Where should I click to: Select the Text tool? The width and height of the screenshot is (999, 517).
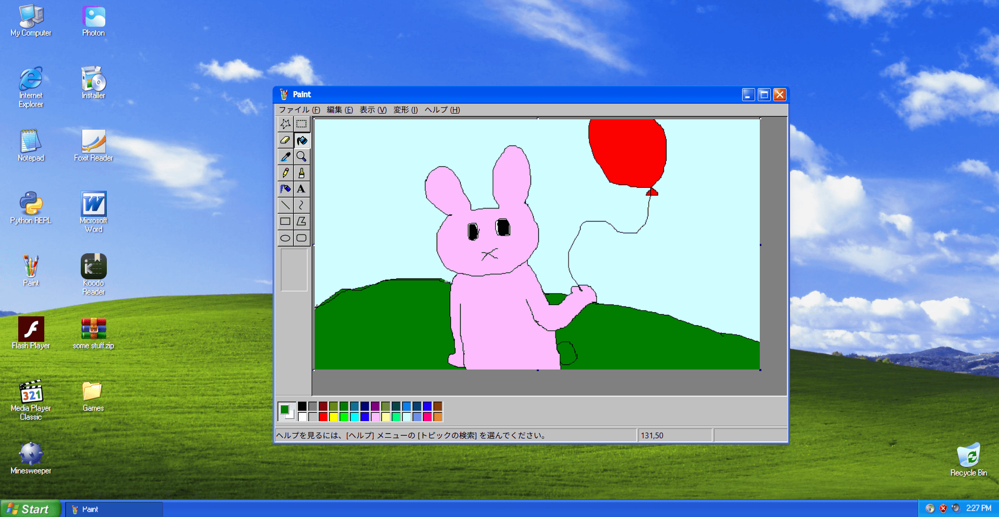302,189
